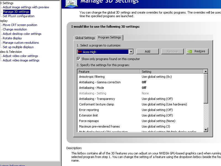Toggle 'Show only programs found on this computer'
Screen dimensions: 221x166
[78, 59]
